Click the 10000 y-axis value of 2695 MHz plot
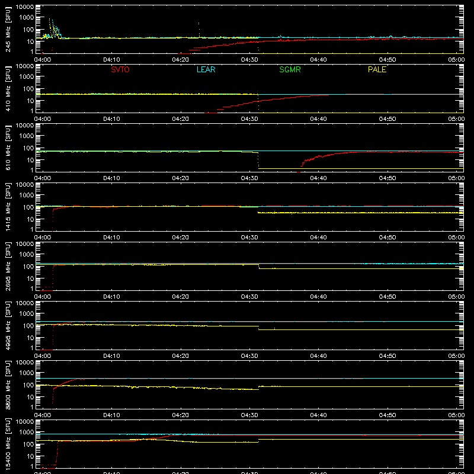Image resolution: width=474 pixels, height=474 pixels. (x=25, y=244)
